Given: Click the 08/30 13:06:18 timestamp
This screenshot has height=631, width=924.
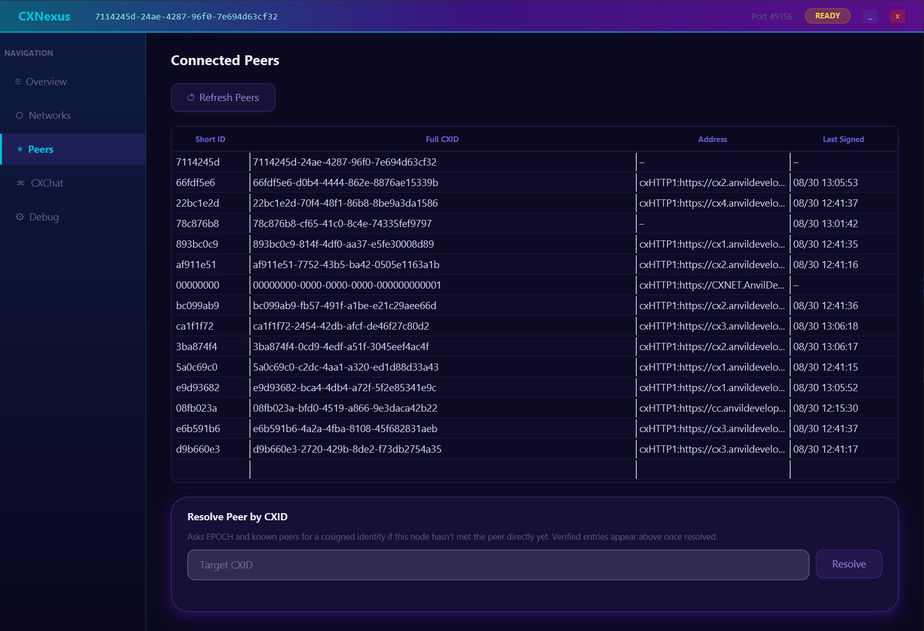Looking at the screenshot, I should [825, 326].
